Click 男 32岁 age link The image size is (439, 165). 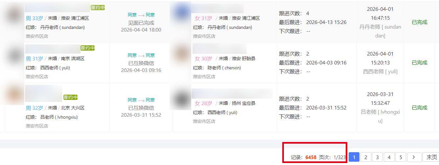click(35, 108)
